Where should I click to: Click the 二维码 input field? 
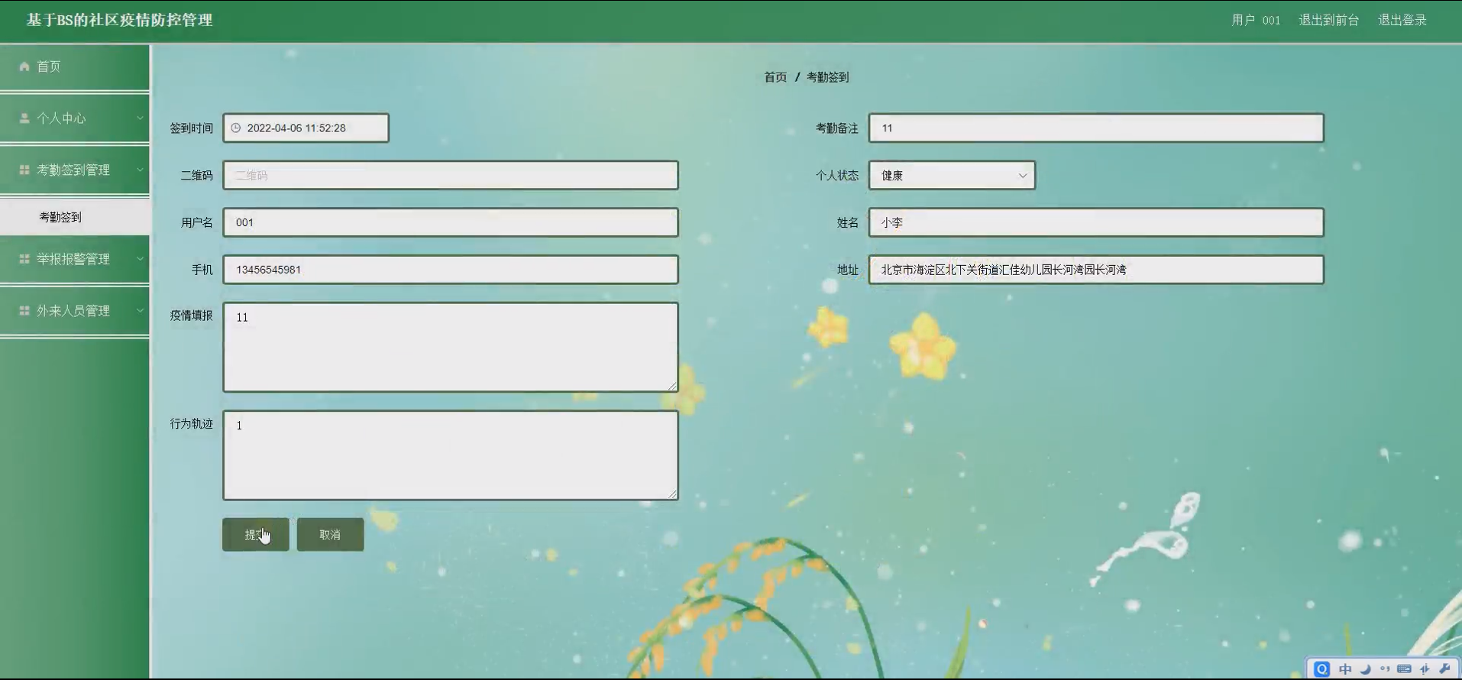click(x=451, y=175)
